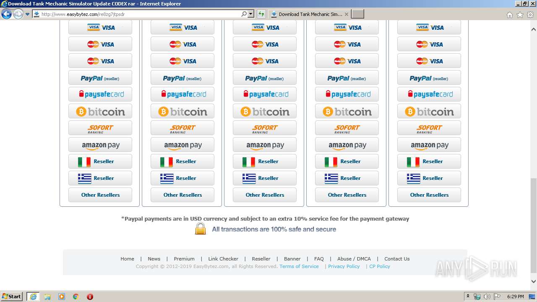Open Internet Explorer in the taskbar
The height and width of the screenshot is (302, 537).
coord(33,297)
